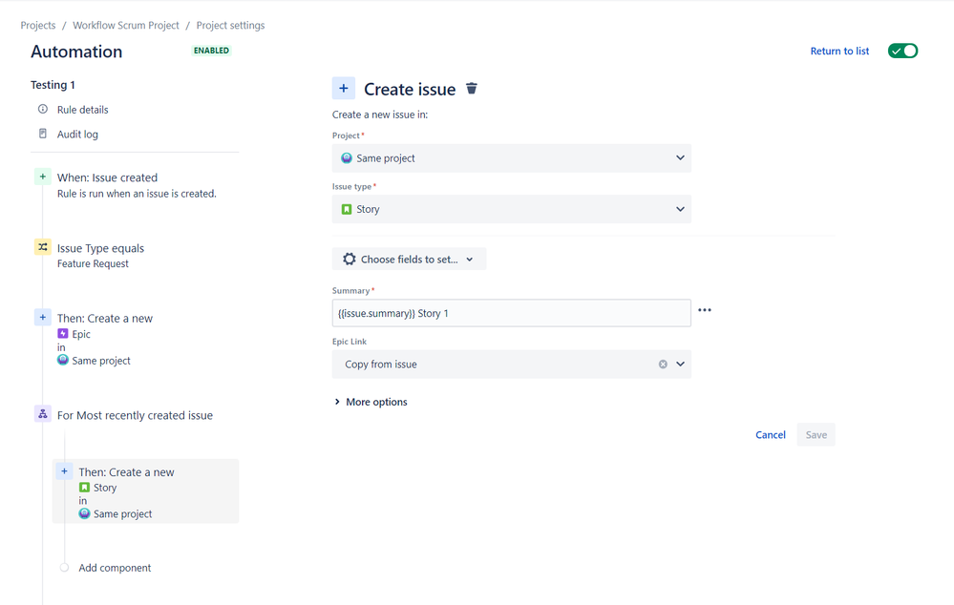Select For Most recently created issue branch

pyautogui.click(x=135, y=415)
